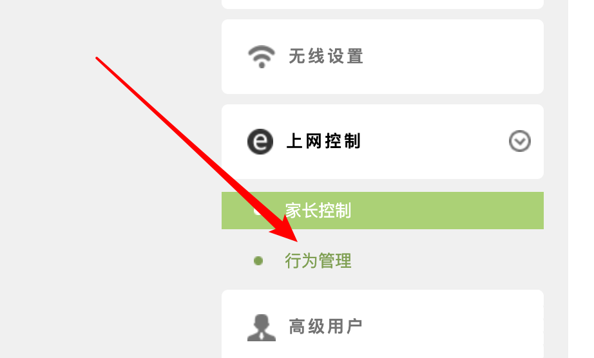Select the 上网控制 heading text

(323, 141)
